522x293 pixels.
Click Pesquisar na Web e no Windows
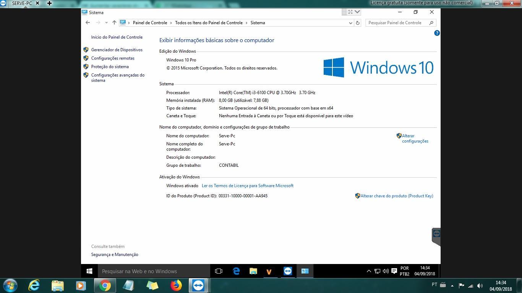point(154,271)
